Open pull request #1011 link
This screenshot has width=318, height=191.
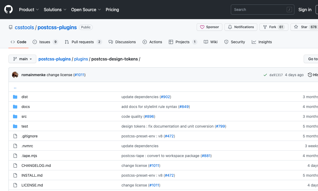(79, 75)
